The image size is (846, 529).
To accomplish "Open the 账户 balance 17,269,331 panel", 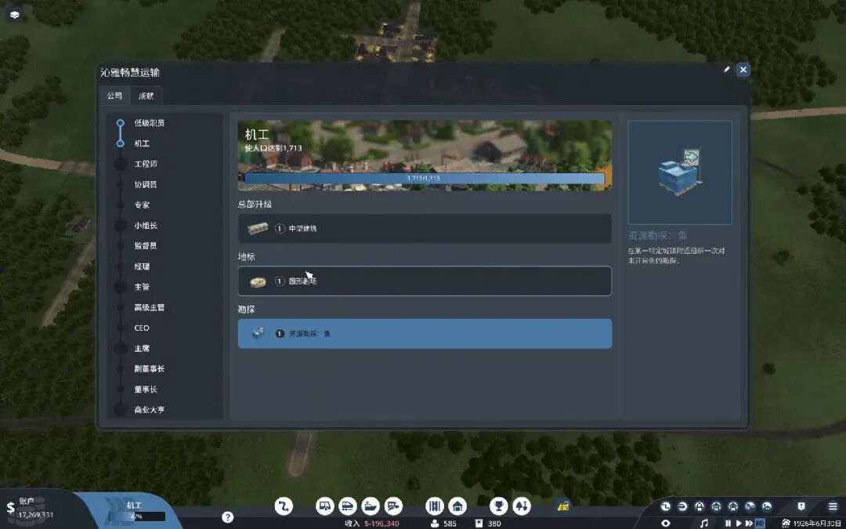I will coord(35,509).
